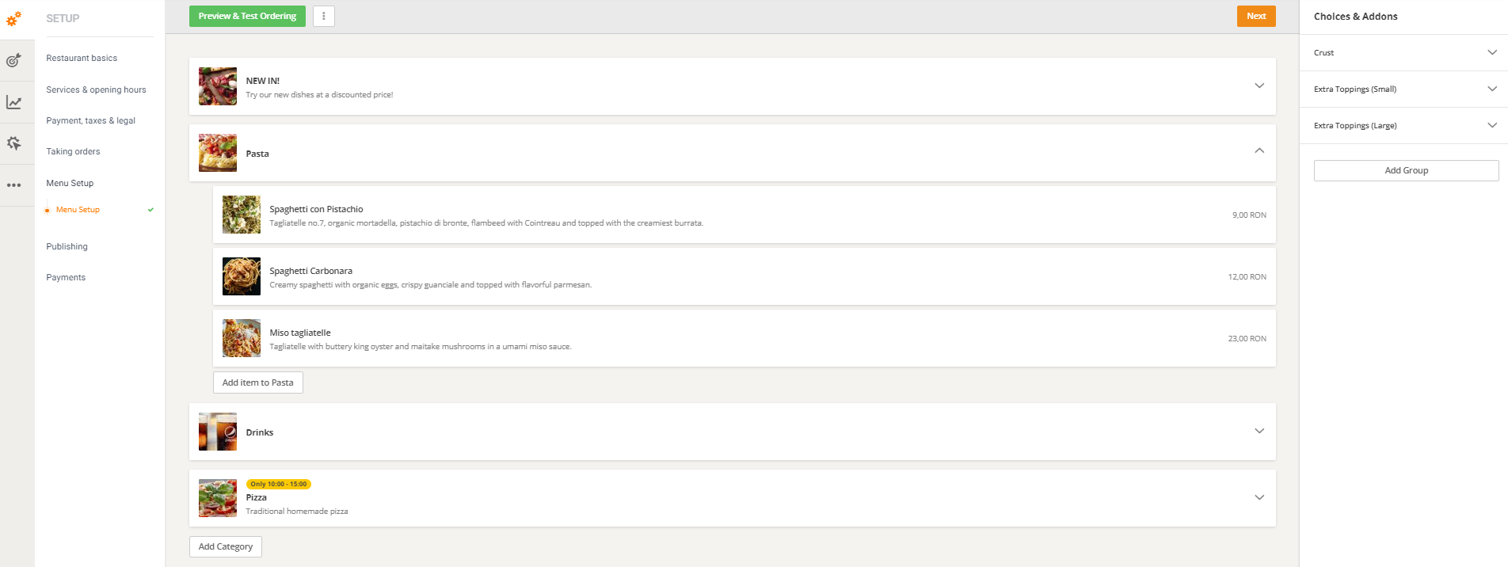Click the 12,00 RON price
Image resolution: width=1508 pixels, height=567 pixels.
[1247, 277]
